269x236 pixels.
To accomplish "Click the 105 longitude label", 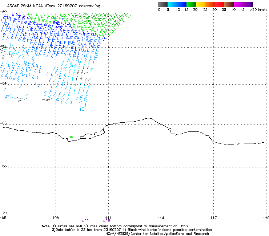I will click(3, 218).
